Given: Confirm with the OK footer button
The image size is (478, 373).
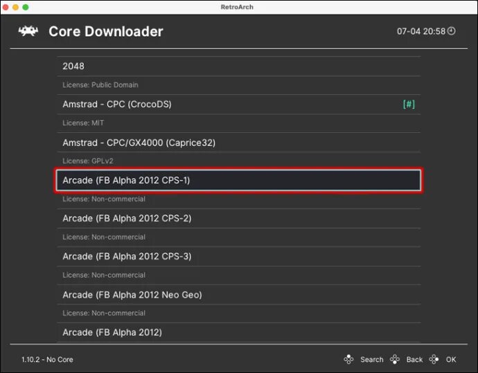Looking at the screenshot, I should coord(451,360).
